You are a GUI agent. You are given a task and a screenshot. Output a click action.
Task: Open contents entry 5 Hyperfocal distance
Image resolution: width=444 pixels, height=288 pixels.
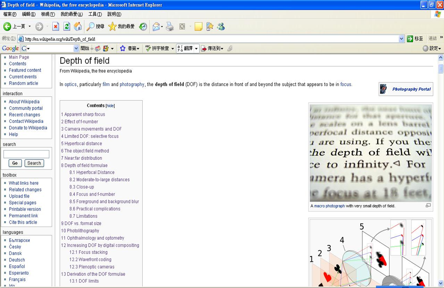82,144
